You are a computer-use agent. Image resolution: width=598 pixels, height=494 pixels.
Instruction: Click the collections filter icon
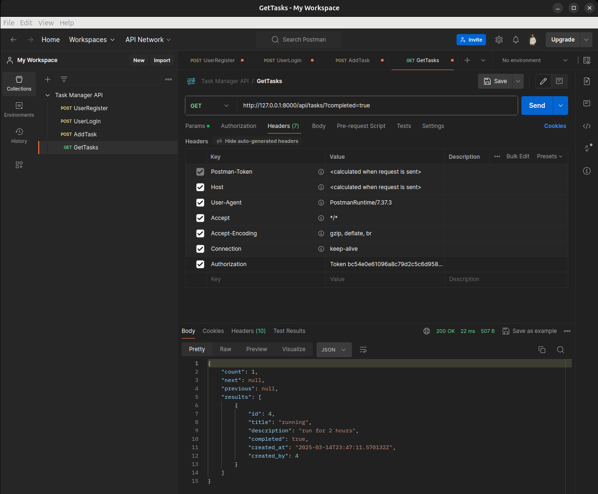[x=64, y=79]
